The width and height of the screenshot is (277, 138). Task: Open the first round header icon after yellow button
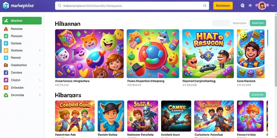pyautogui.click(x=243, y=5)
